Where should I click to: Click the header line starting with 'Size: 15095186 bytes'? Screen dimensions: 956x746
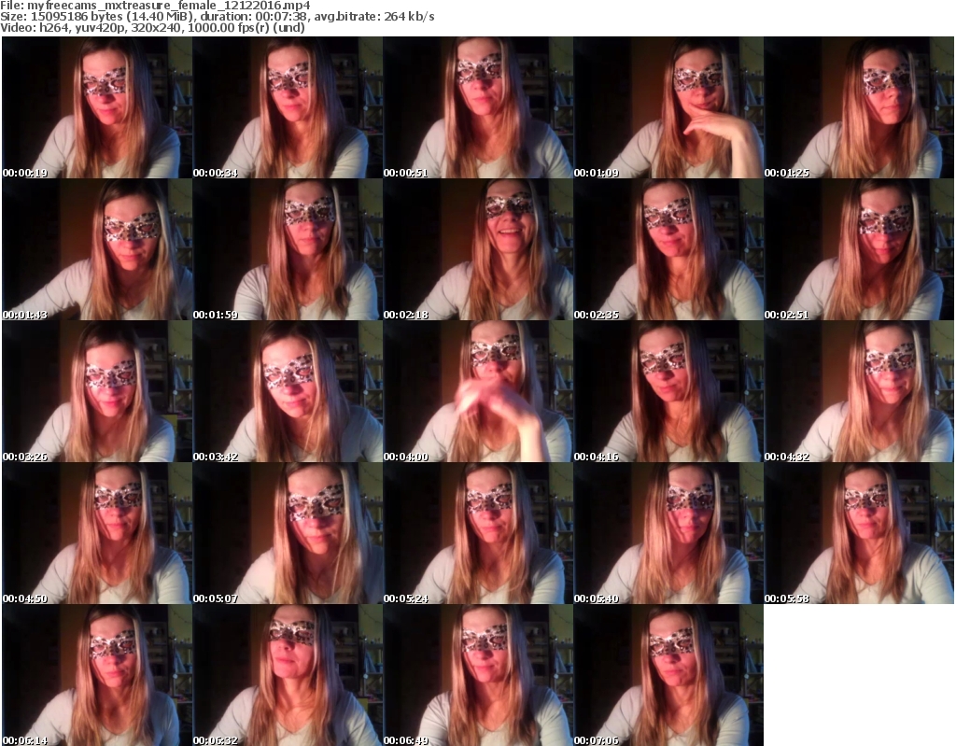(x=217, y=17)
